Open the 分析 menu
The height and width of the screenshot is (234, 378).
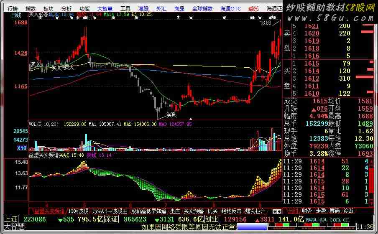point(66,9)
